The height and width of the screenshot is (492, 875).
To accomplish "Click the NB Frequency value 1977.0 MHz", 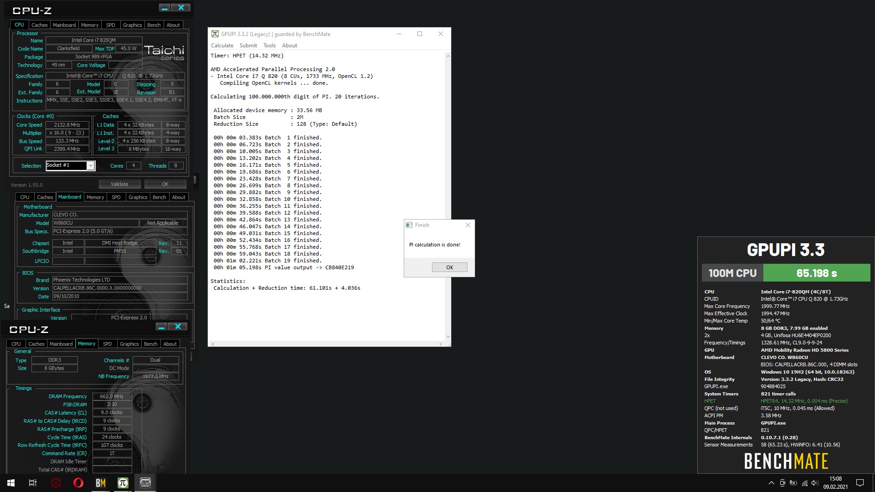I will [155, 376].
